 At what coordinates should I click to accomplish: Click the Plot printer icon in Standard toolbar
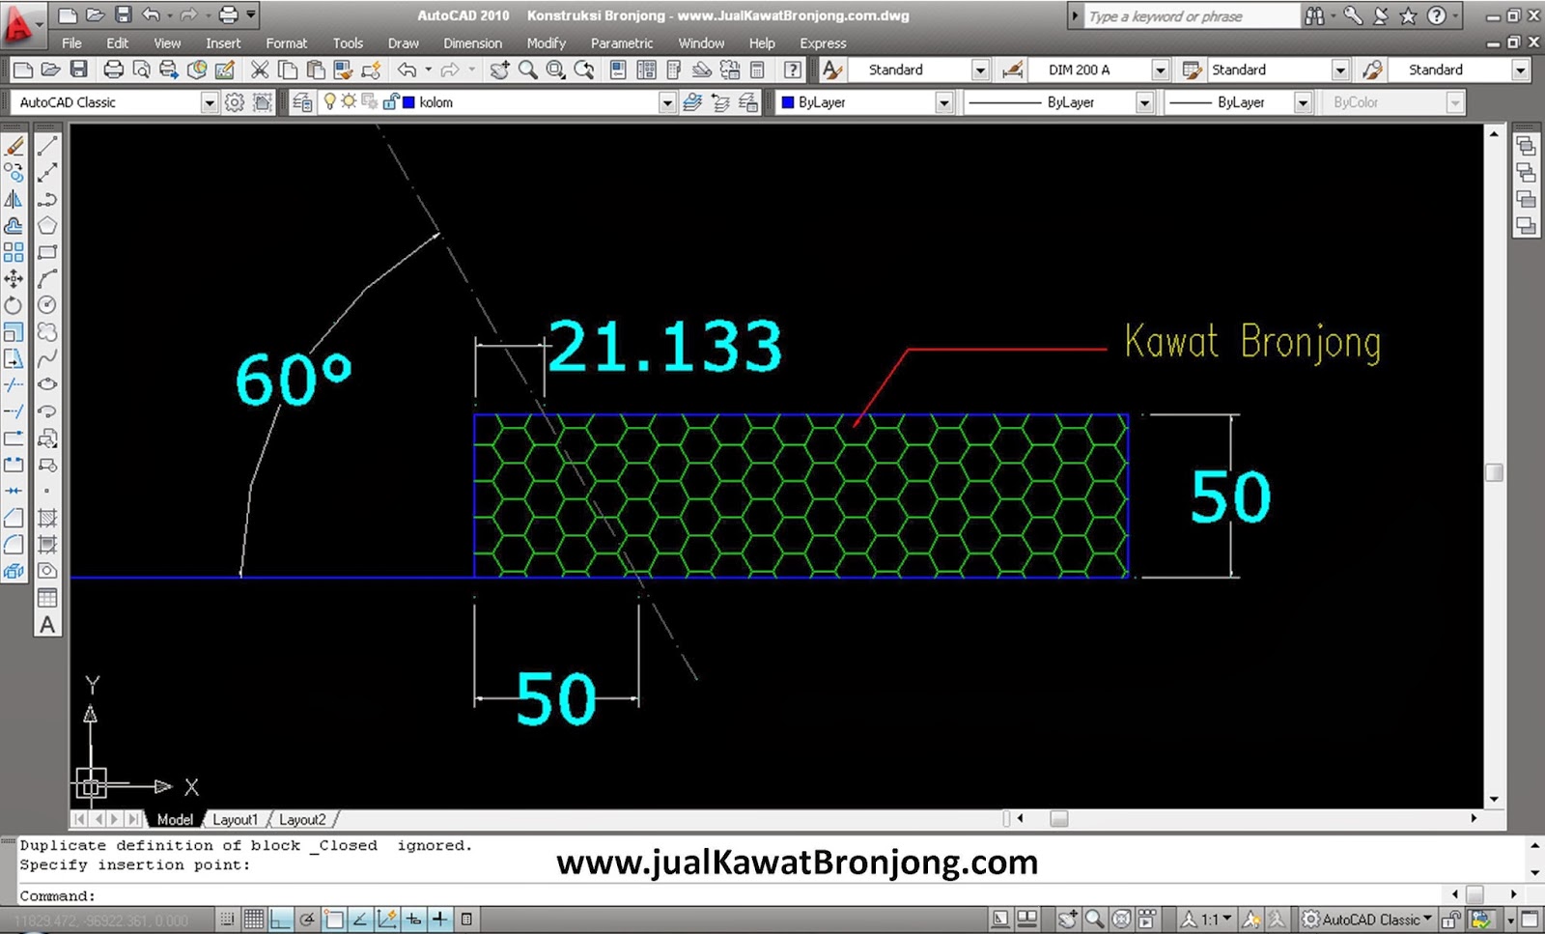click(113, 70)
